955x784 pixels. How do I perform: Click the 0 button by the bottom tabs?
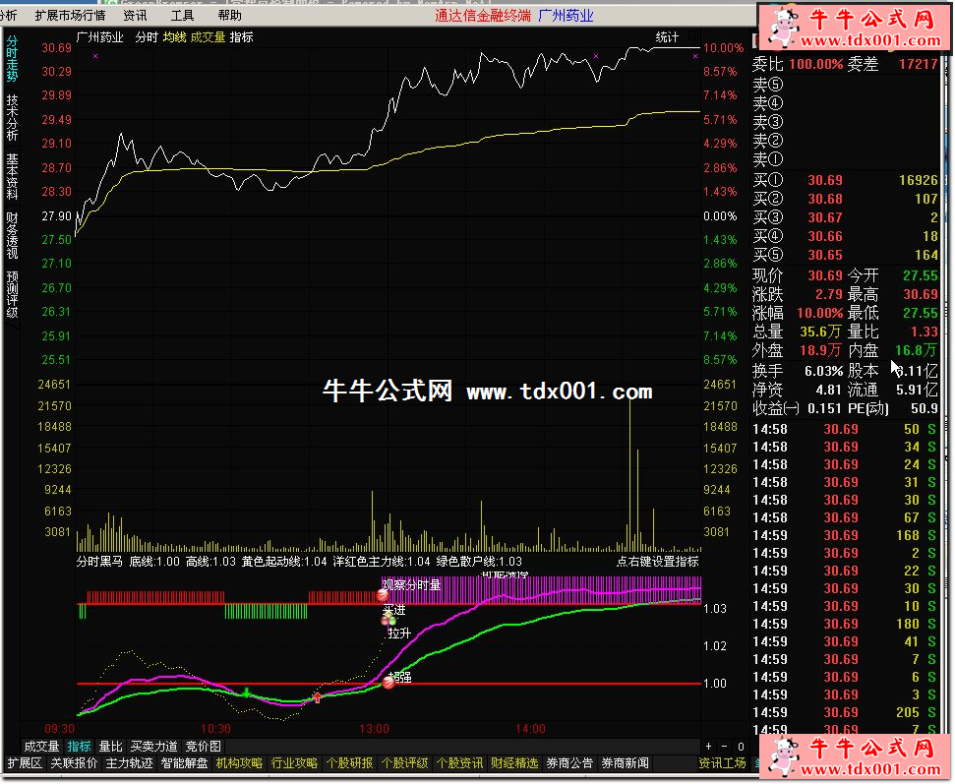coord(741,747)
